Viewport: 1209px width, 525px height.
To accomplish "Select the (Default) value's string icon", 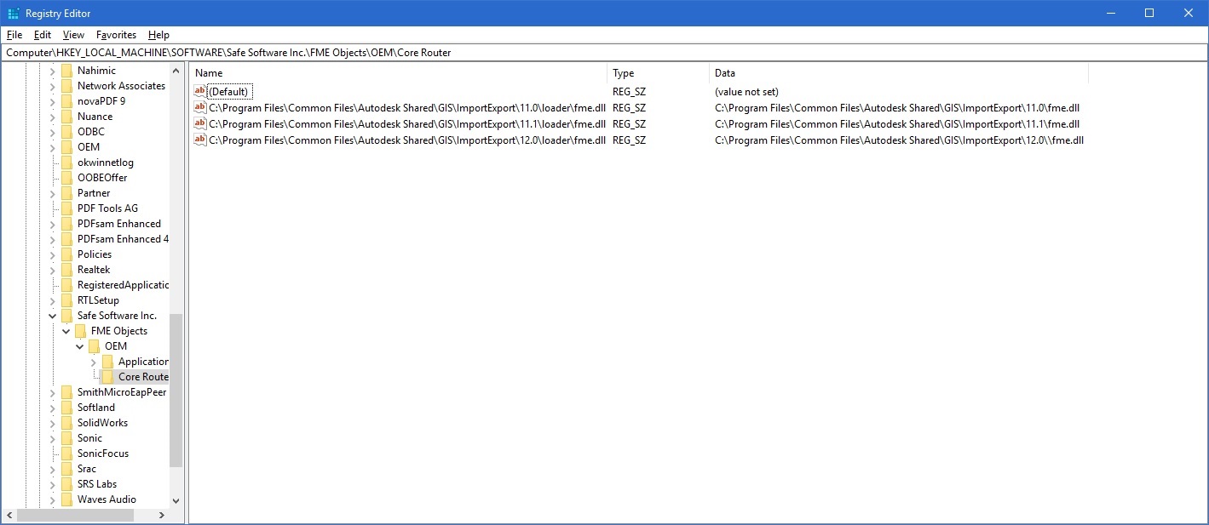I will point(200,91).
